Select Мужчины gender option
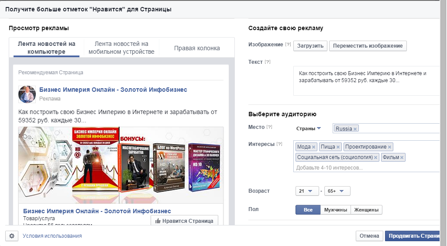 (336, 210)
